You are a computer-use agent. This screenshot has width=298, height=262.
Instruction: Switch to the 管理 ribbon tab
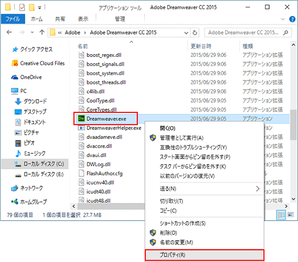pyautogui.click(x=120, y=19)
